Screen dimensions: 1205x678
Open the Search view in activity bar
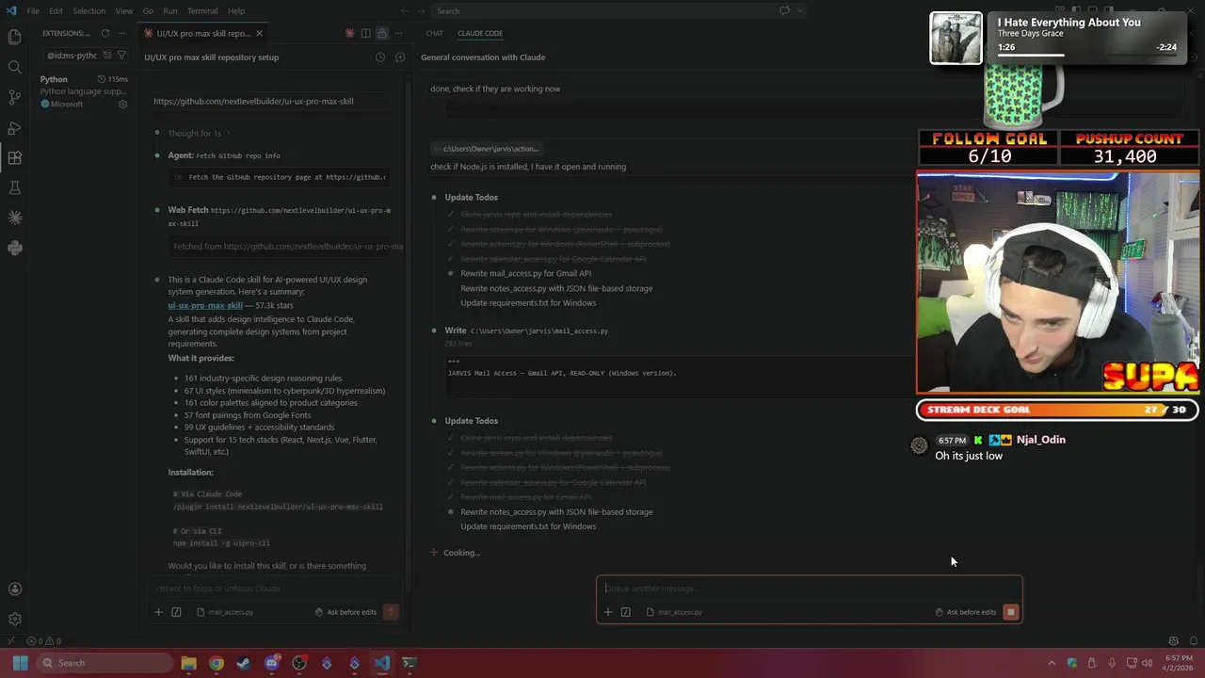point(14,67)
